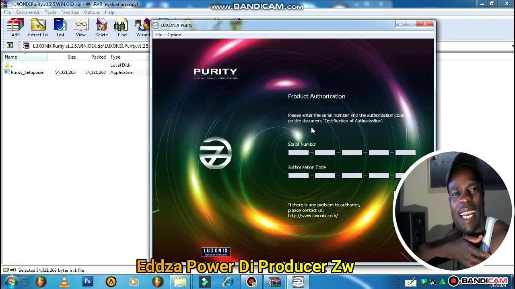Screen dimensions: 515x289
Task: Open Windows Explorer folder on taskbar
Action: click(180, 282)
